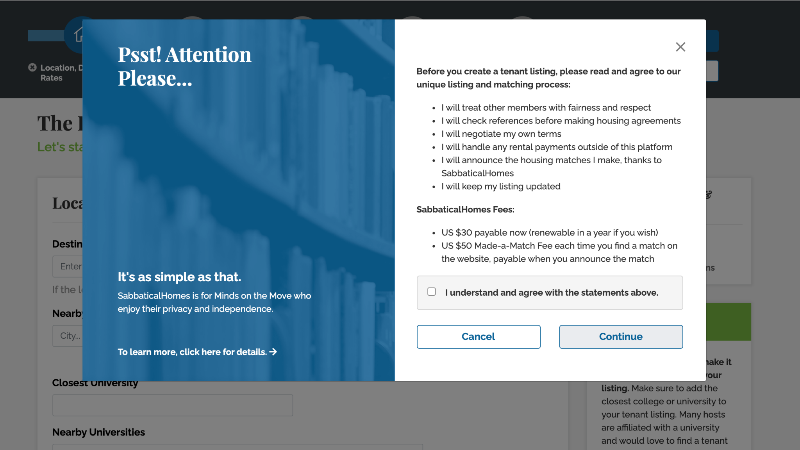Check the 'I understand and agree' checkbox

pyautogui.click(x=431, y=292)
